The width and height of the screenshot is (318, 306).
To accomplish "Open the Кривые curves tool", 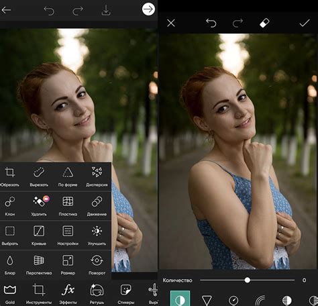I will tap(39, 236).
